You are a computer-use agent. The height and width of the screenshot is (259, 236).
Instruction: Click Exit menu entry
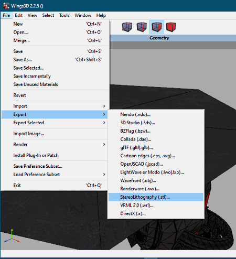(55, 186)
